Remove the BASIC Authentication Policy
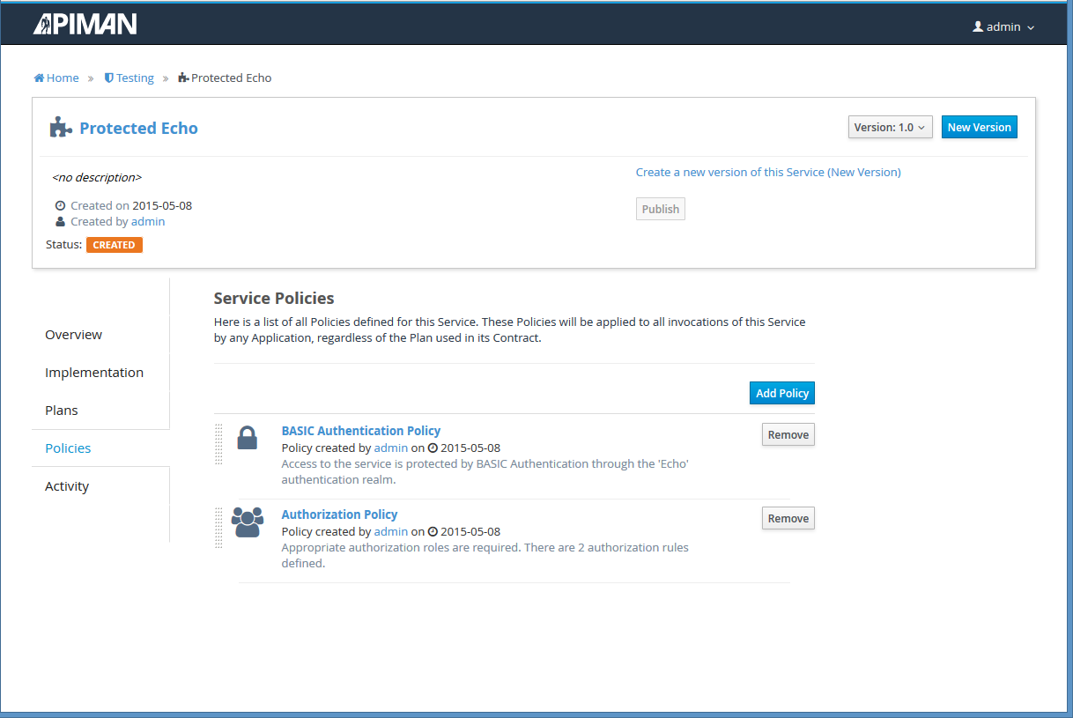 click(x=788, y=434)
